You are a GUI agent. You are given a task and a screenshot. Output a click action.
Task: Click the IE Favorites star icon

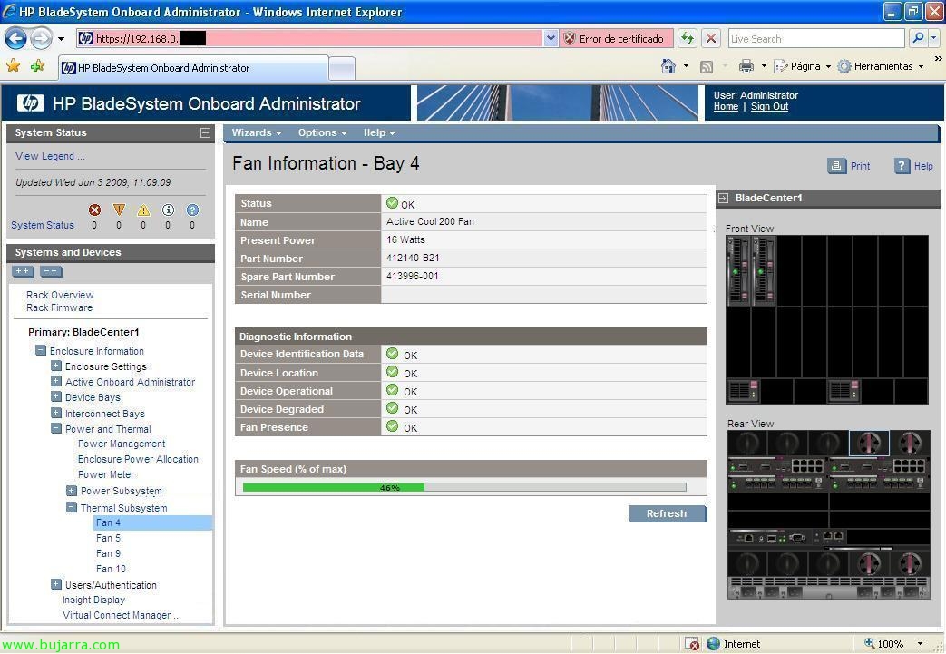[14, 66]
